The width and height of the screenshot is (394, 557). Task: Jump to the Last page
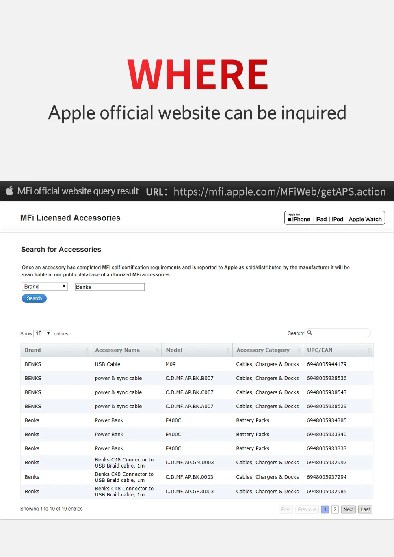365,509
